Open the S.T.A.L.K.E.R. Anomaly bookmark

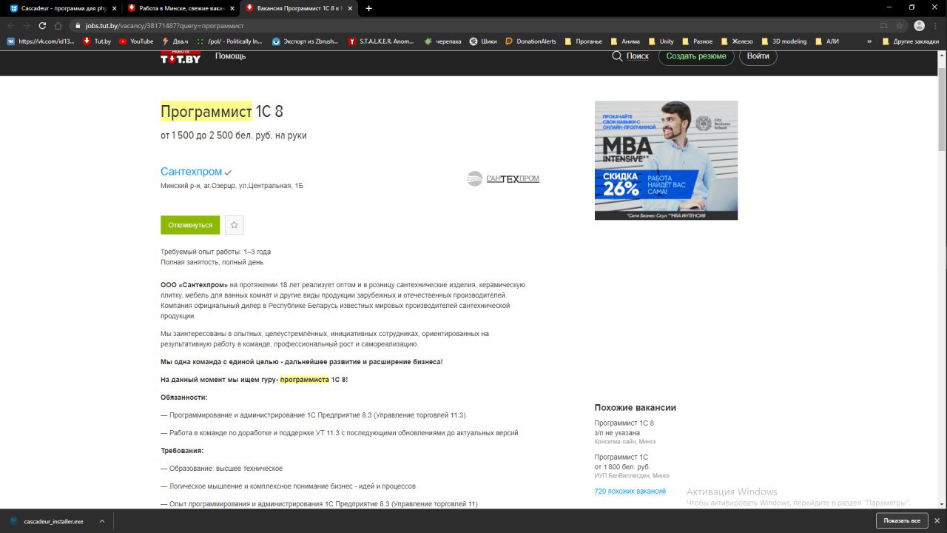pos(382,41)
